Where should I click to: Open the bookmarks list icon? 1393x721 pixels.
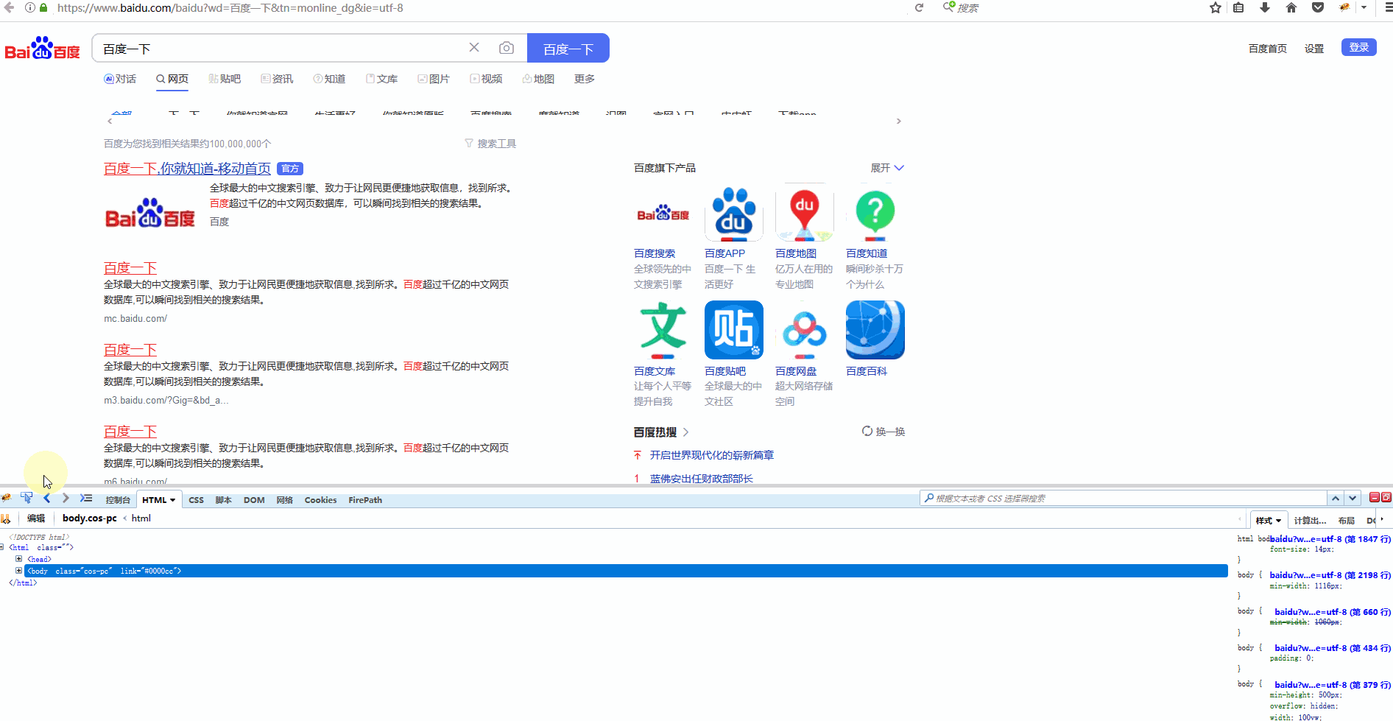tap(1238, 7)
